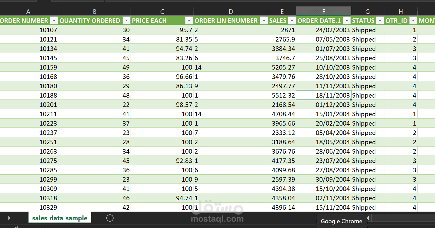Switch to the sales_data_sample sheet tab
The image size is (435, 228).
(60, 218)
